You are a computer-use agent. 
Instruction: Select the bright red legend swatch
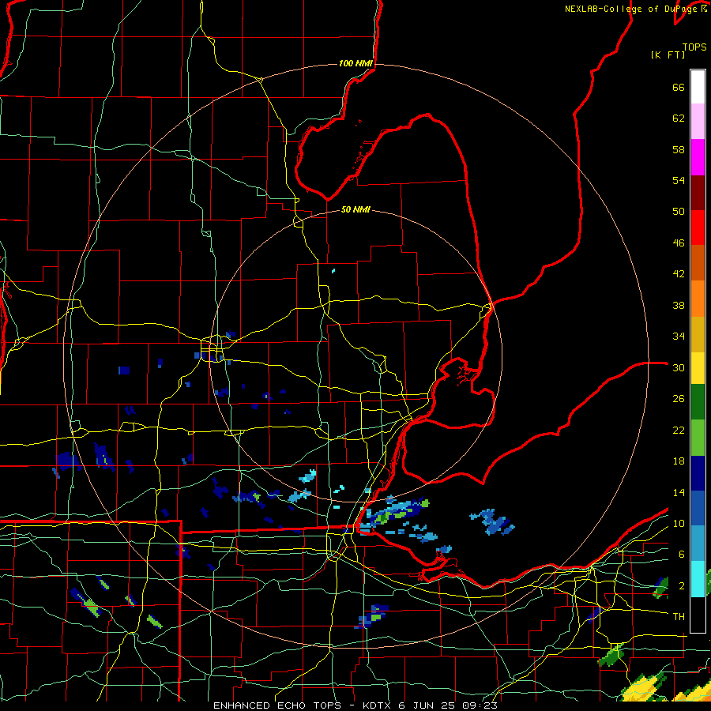(698, 228)
